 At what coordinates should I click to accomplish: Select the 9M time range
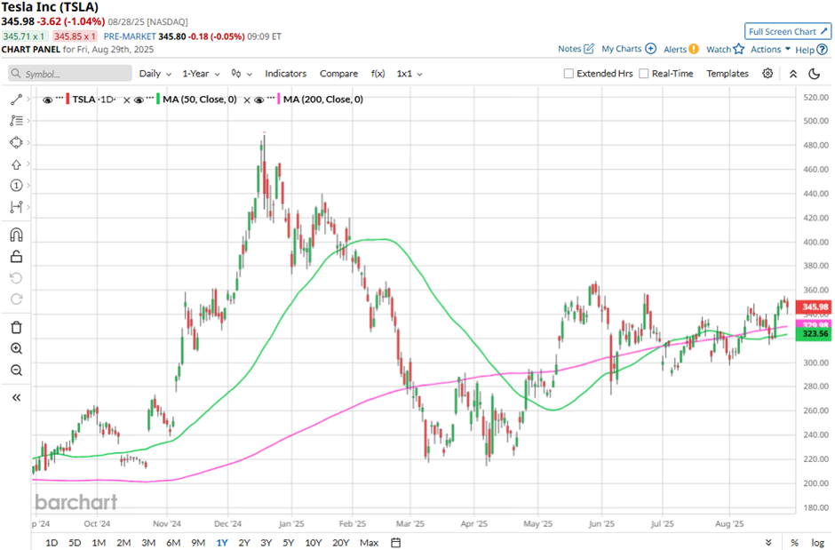[198, 543]
